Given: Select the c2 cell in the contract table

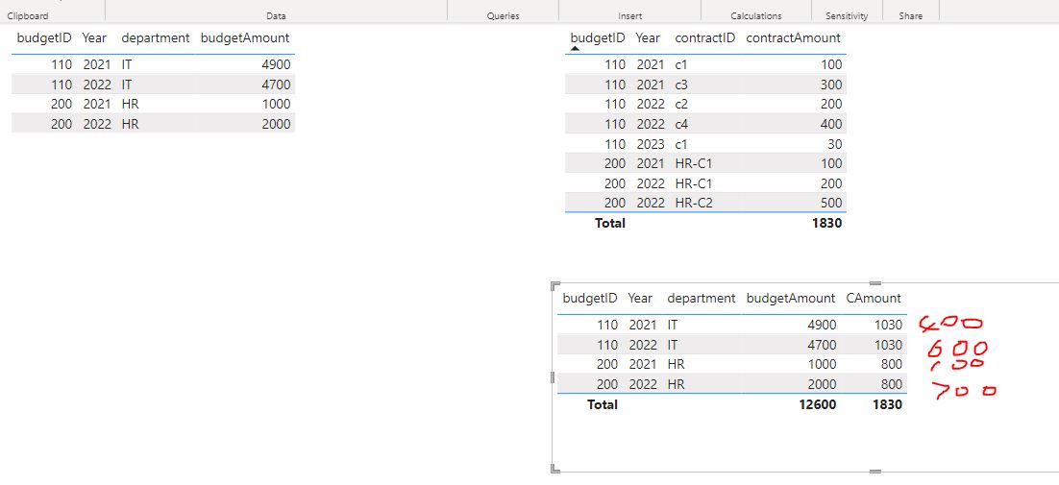Looking at the screenshot, I should pyautogui.click(x=680, y=104).
